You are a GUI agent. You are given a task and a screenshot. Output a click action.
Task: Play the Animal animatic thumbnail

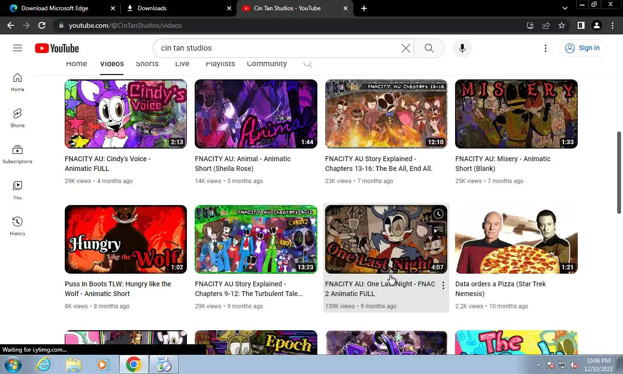click(x=256, y=114)
